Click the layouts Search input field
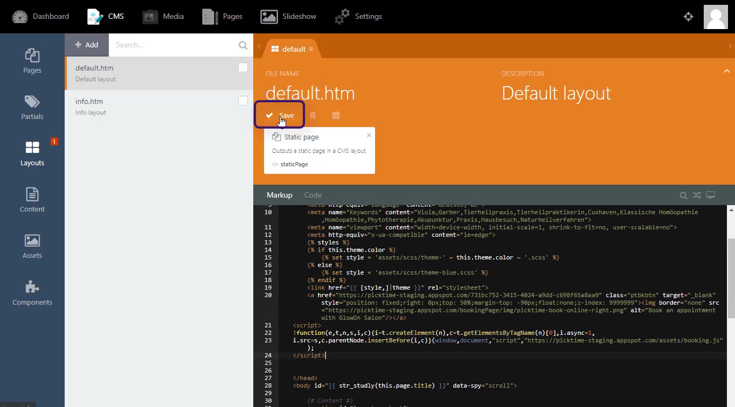Image resolution: width=735 pixels, height=407 pixels. pyautogui.click(x=175, y=45)
